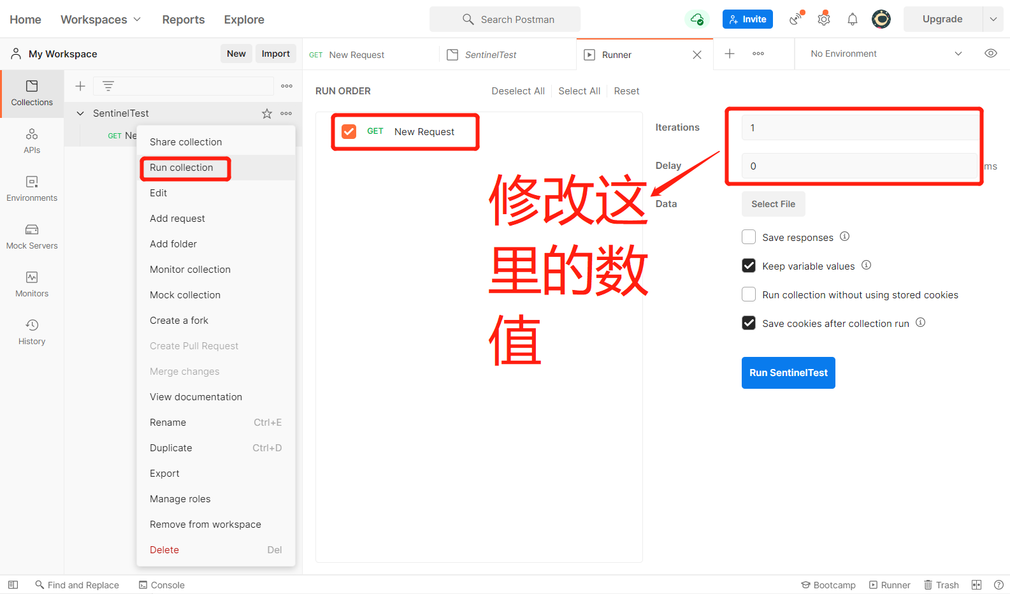
Task: Create a new collection with plus icon
Action: (80, 86)
